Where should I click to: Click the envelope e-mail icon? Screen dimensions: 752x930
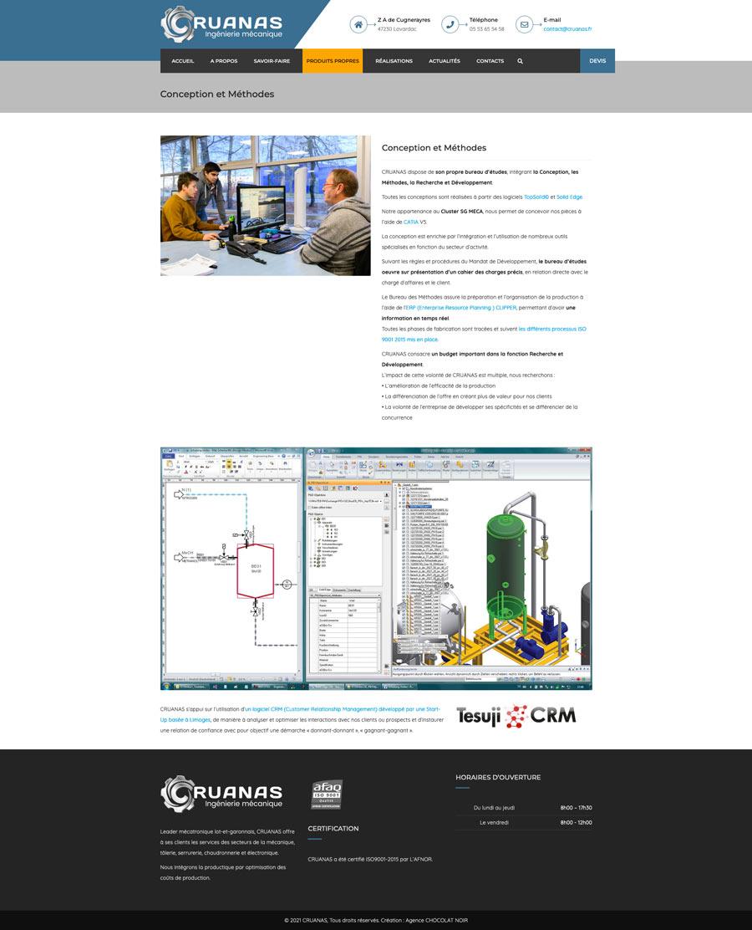click(524, 24)
